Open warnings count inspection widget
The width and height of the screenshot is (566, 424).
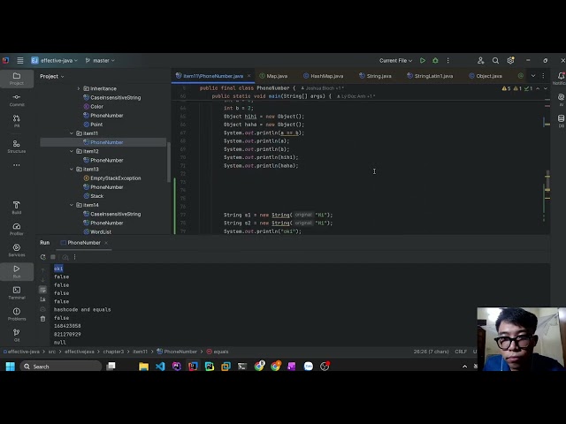(517, 88)
